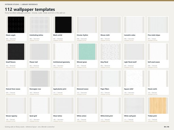Click the "Paper fibers" title text
The width and height of the screenshot is (174, 130).
coord(105,89)
